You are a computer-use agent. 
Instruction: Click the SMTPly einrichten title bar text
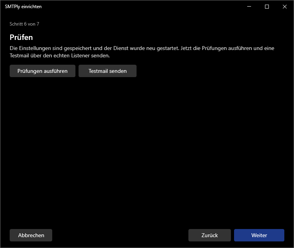pos(23,7)
